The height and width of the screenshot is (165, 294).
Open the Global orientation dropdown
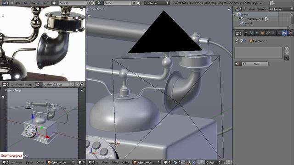pos(213,162)
